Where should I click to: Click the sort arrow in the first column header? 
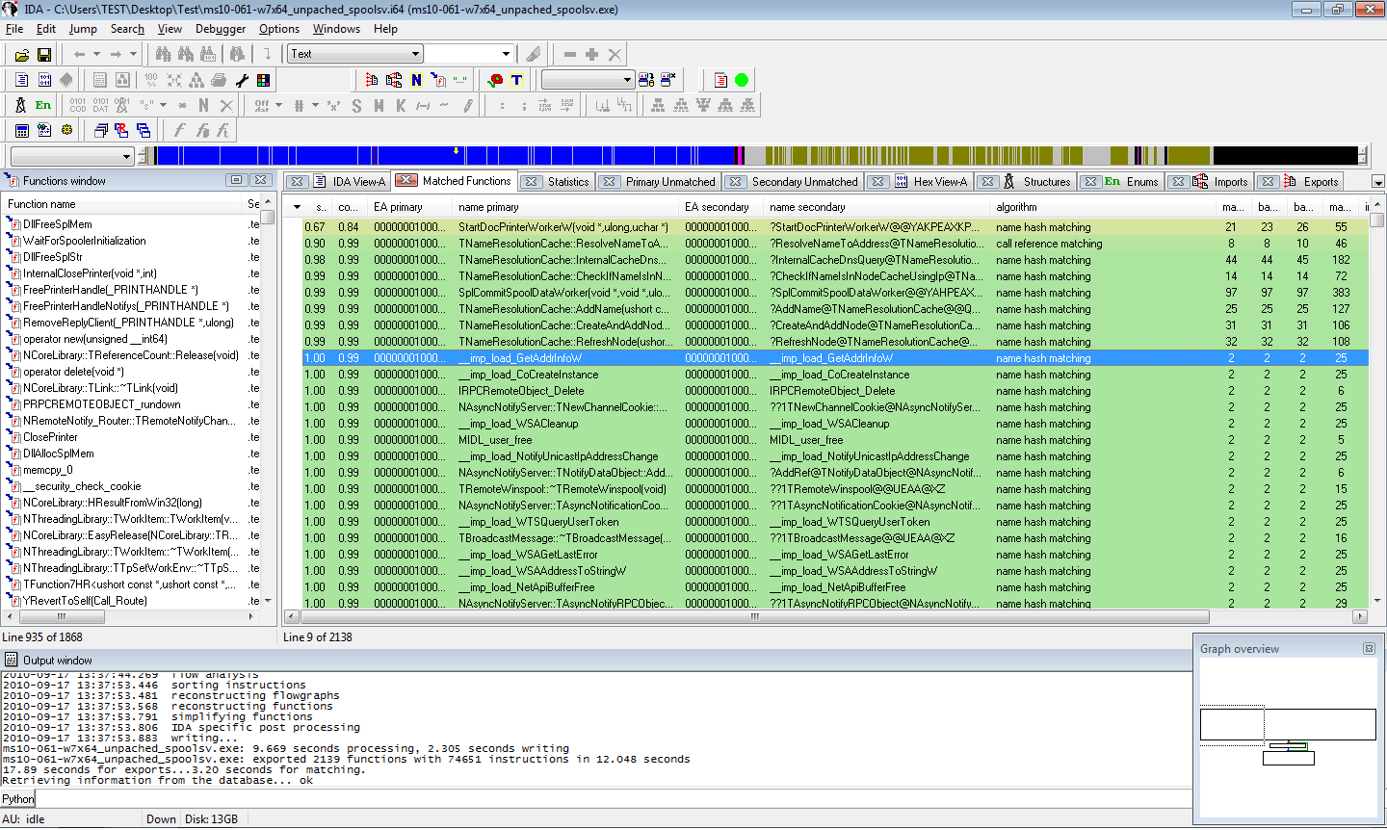pyautogui.click(x=298, y=207)
